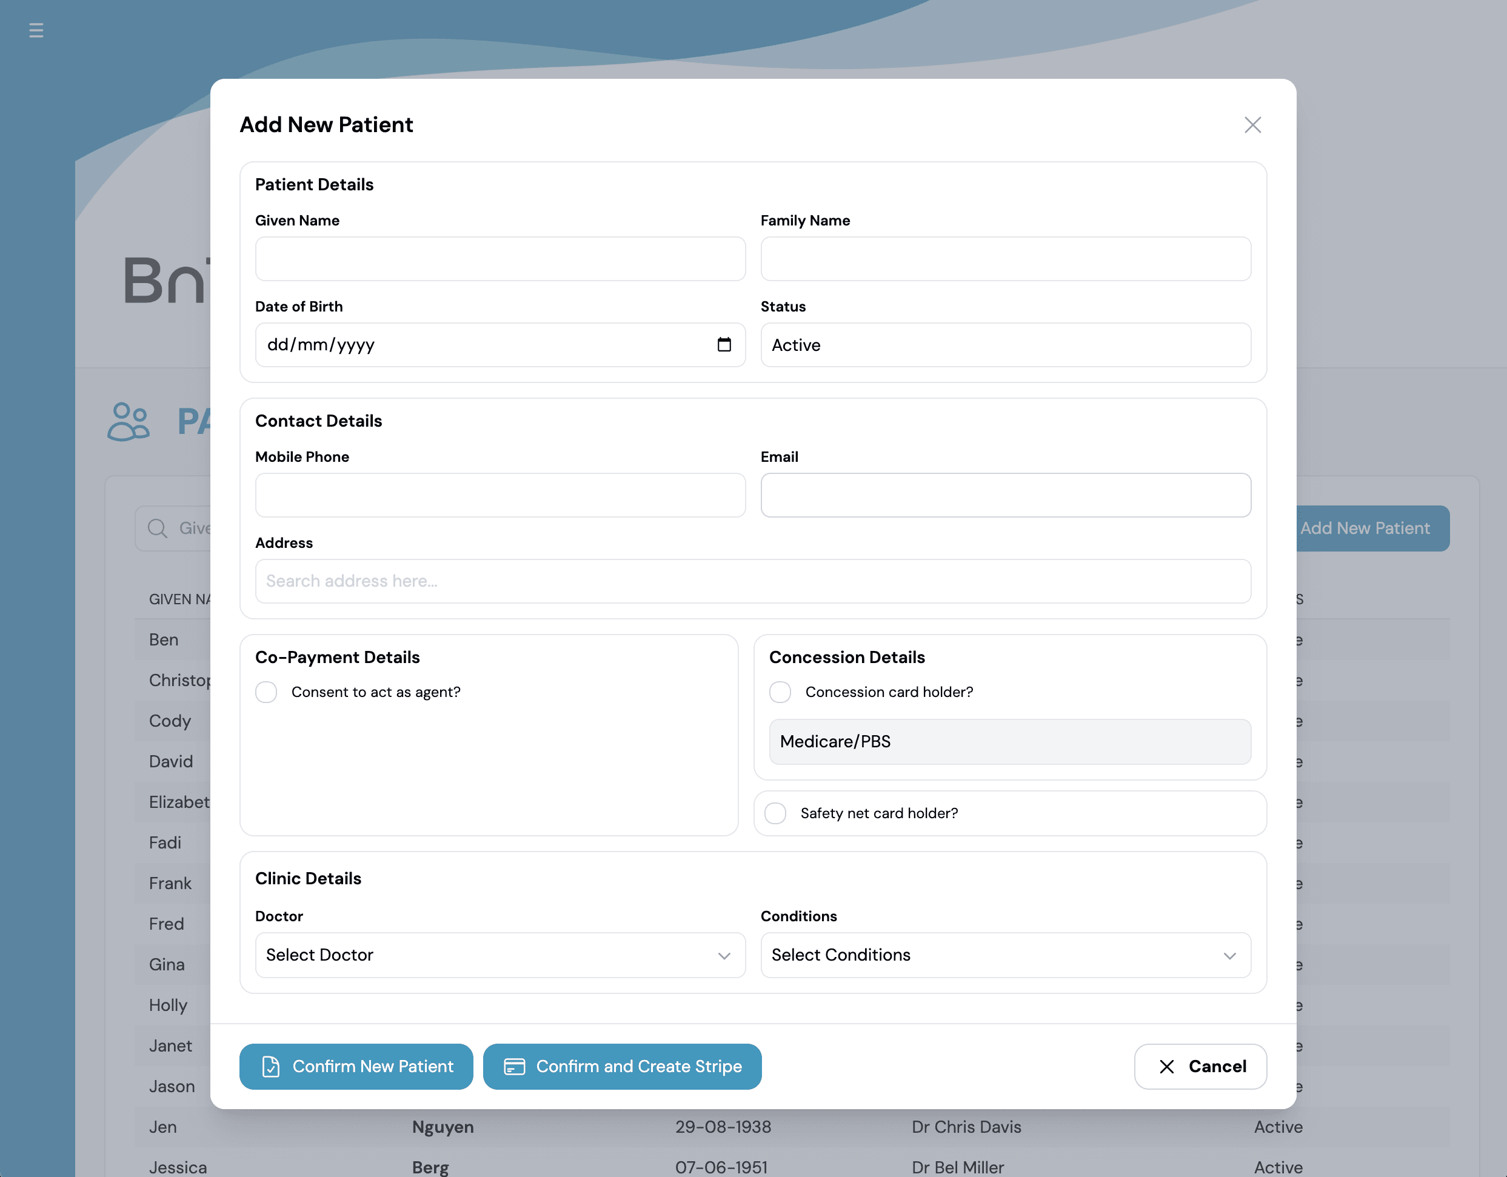Click Confirm New Patient button
This screenshot has height=1177, width=1507.
tap(356, 1067)
